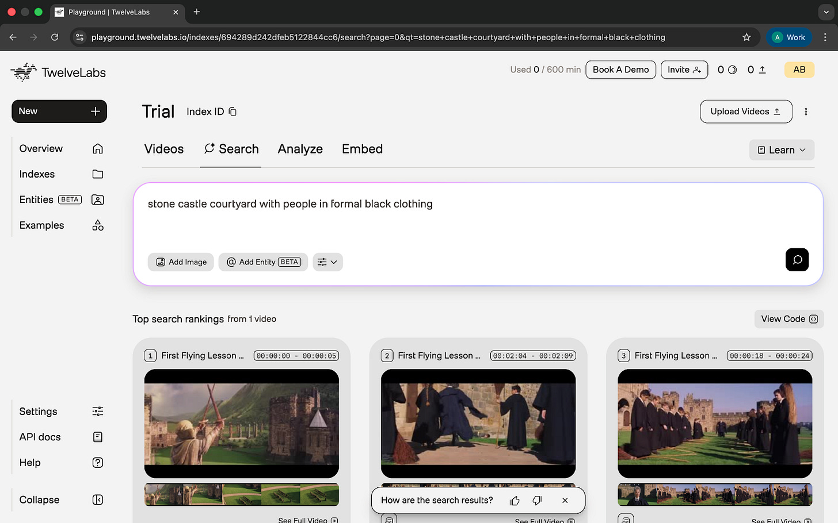Click rank 3 title First Flying Lesson
The image size is (838, 523).
(676, 356)
